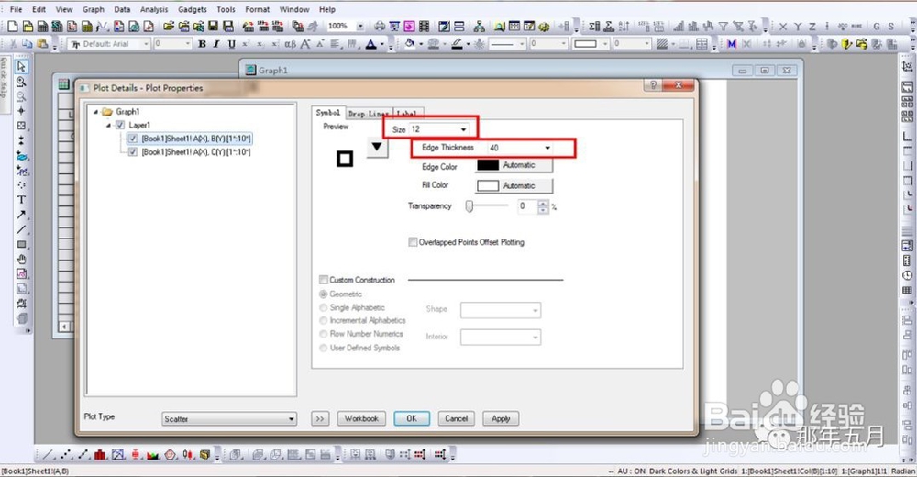Click the Greek alpha-beta symbol button
This screenshot has height=477, width=917.
pos(290,44)
